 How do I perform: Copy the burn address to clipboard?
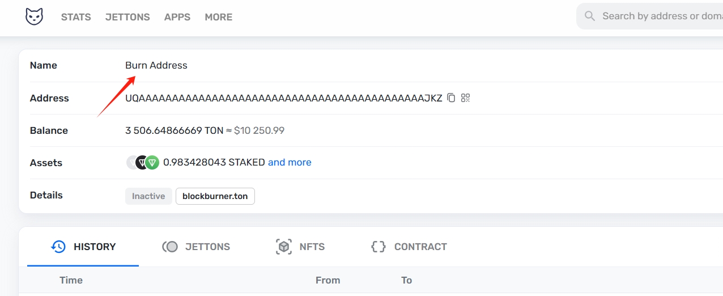451,98
